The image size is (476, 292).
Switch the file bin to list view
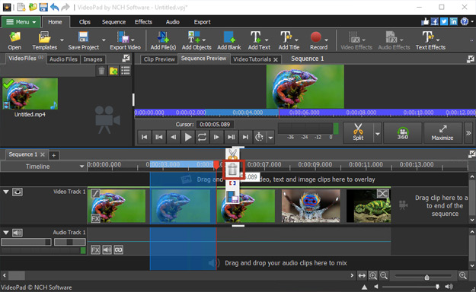pyautogui.click(x=126, y=71)
